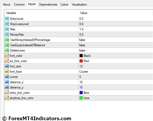Switch to the Colors tab
The image size is (153, 121).
pos(64,4)
